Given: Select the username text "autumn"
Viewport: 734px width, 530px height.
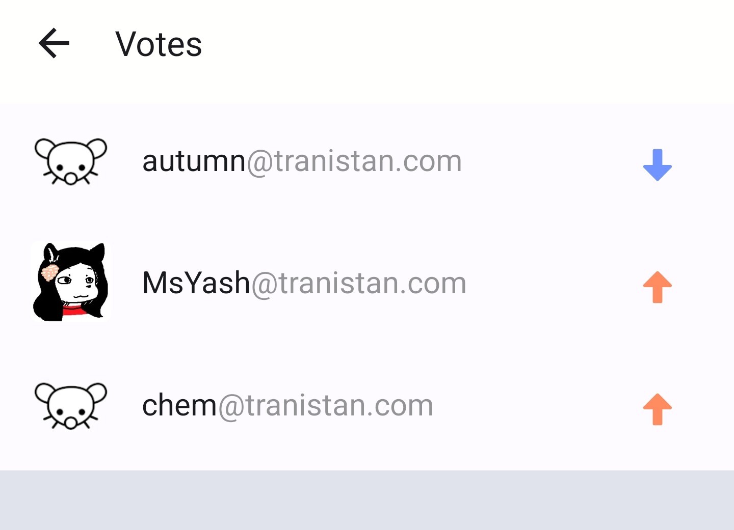Looking at the screenshot, I should (194, 161).
